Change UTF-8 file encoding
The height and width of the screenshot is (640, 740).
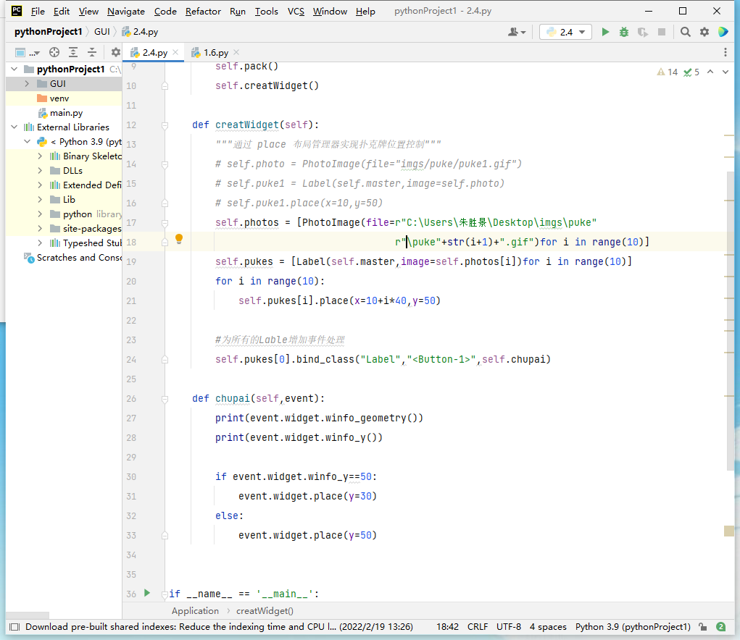(x=509, y=627)
